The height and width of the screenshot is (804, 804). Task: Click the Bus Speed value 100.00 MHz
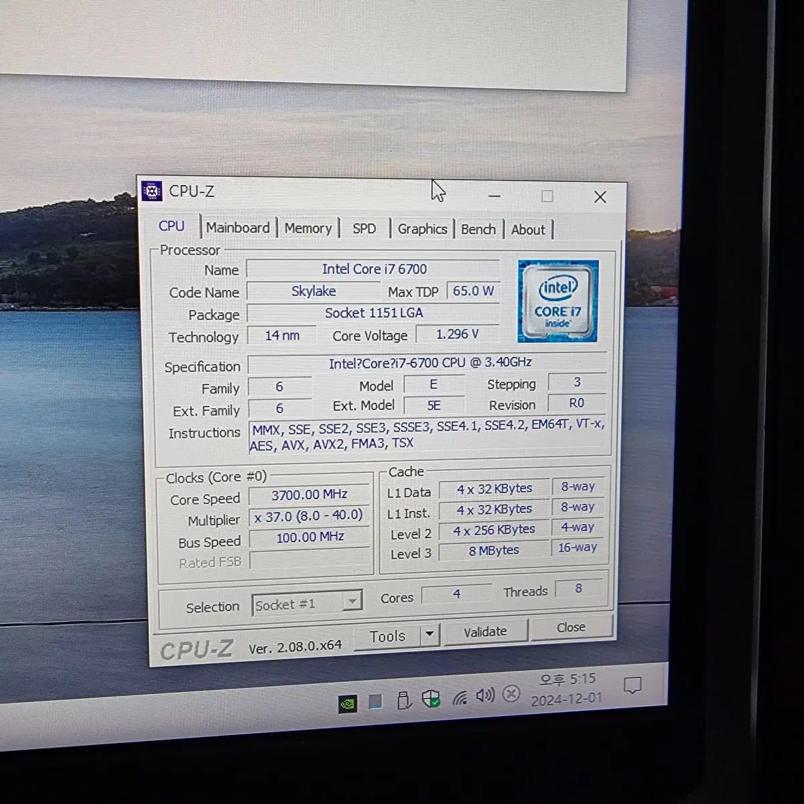[310, 537]
